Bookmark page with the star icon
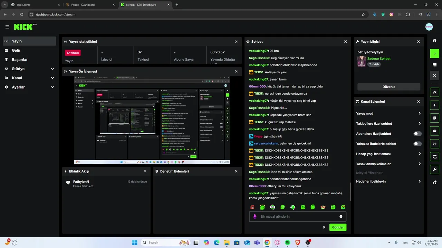 363,14
